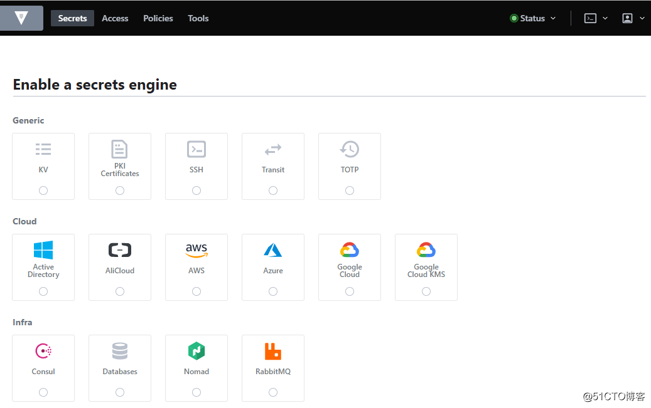Click the Nomad green hexagon icon

click(196, 351)
